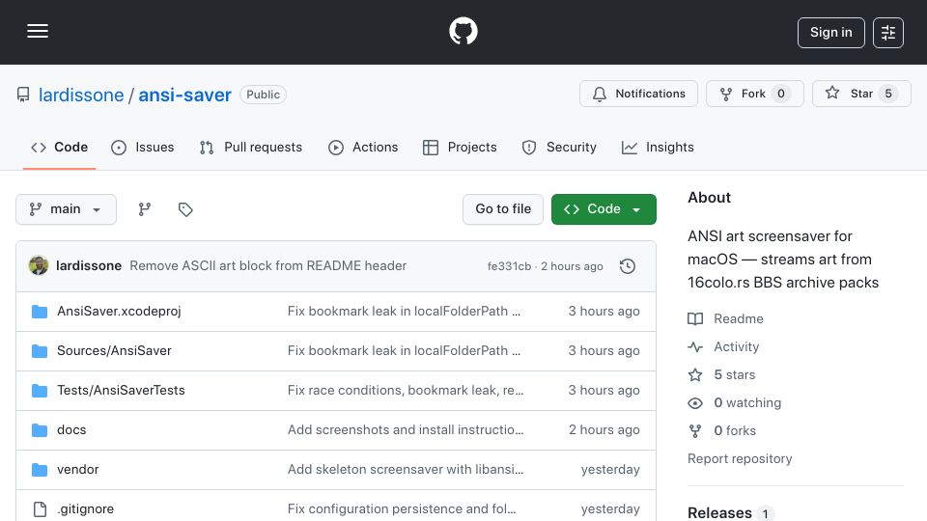This screenshot has height=521, width=927.
Task: View the 5 stars link
Action: pyautogui.click(x=721, y=375)
